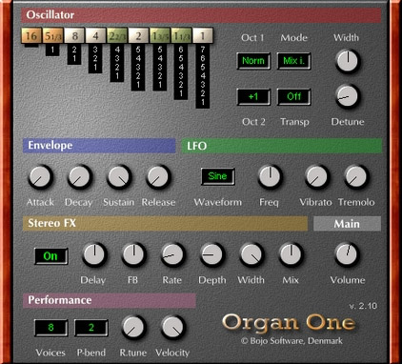Click the Stereo FX Rate knob
402x364 pixels.
tap(173, 254)
